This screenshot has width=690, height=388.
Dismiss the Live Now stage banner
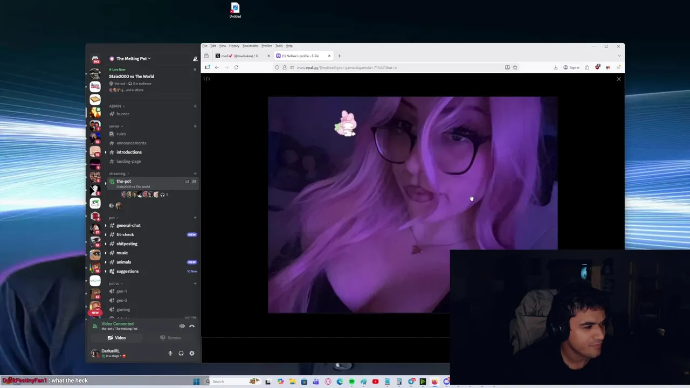(x=195, y=70)
